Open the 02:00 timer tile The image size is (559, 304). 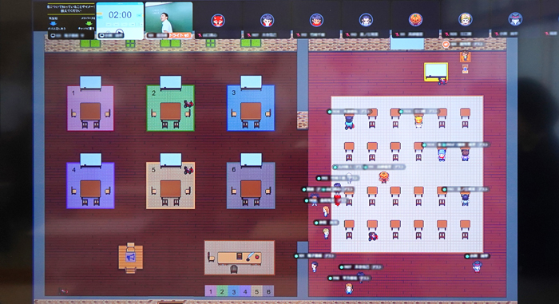120,21
